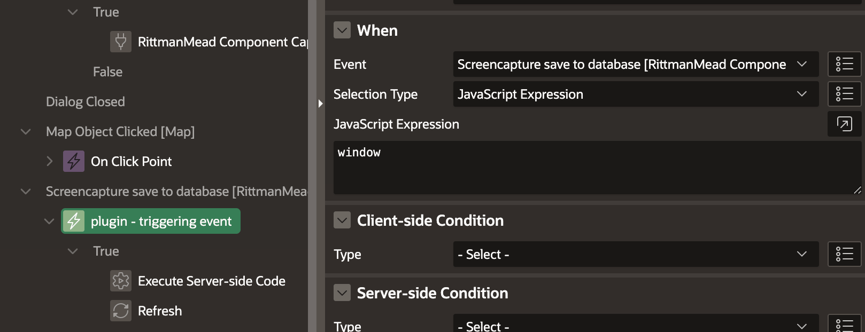865x332 pixels.
Task: Open the Event quick-pick list icon
Action: point(845,64)
